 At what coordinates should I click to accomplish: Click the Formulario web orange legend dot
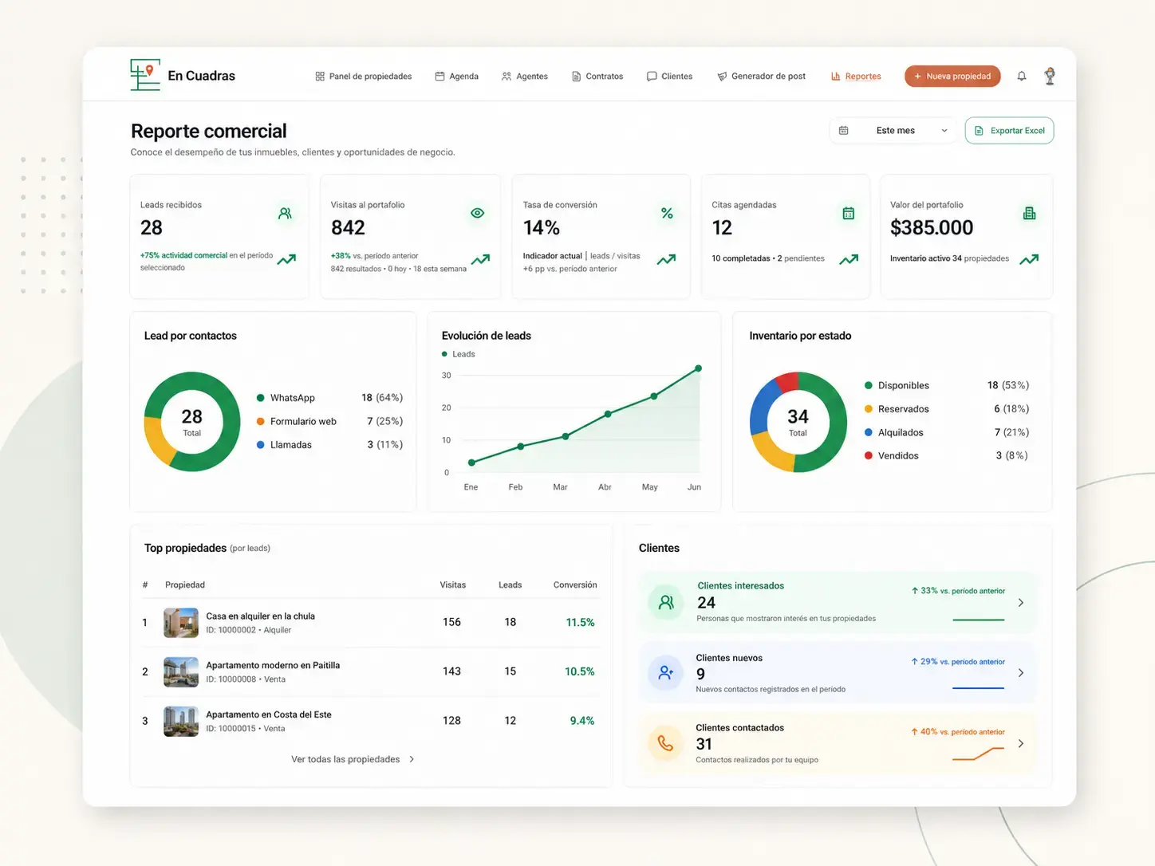click(260, 421)
